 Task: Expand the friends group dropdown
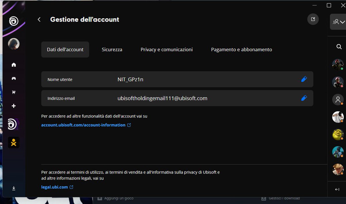(x=338, y=22)
